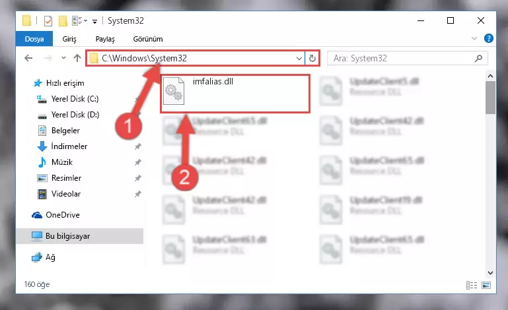This screenshot has width=508, height=310.
Task: Switch to large icons view in status bar
Action: pyautogui.click(x=486, y=285)
